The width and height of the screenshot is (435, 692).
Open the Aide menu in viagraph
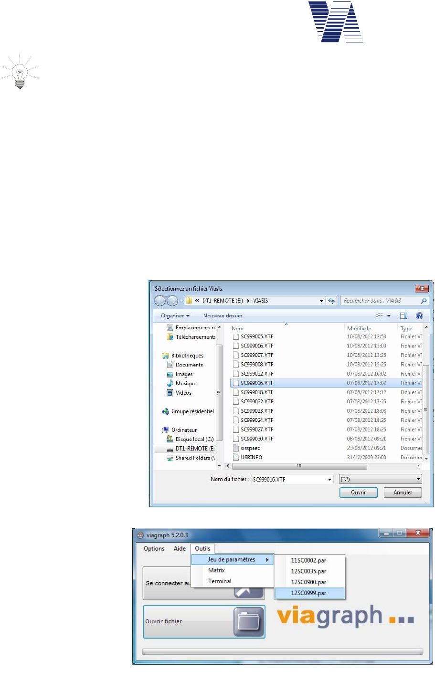(180, 548)
